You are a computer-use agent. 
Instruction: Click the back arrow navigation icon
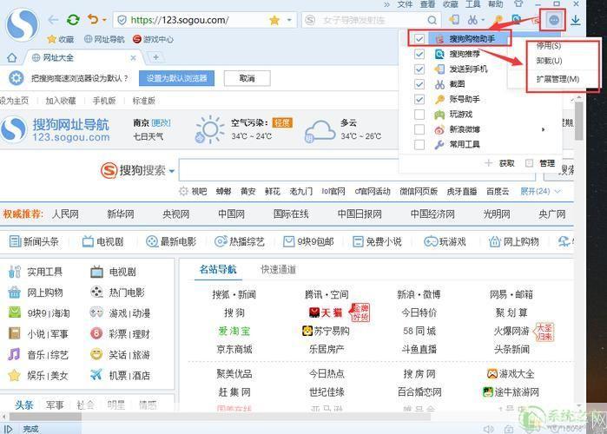[x=53, y=20]
